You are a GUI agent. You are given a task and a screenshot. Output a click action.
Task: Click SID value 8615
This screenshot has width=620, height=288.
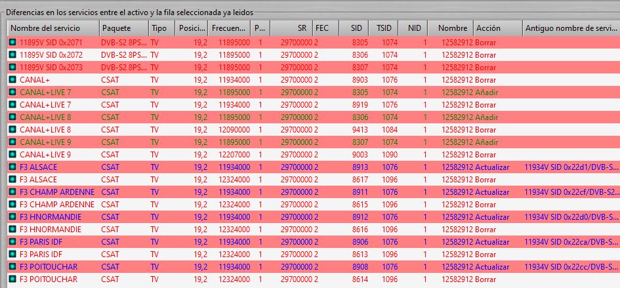360,204
